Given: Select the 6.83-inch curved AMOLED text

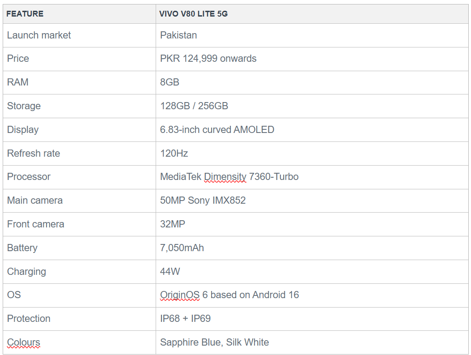Looking at the screenshot, I should tap(217, 129).
